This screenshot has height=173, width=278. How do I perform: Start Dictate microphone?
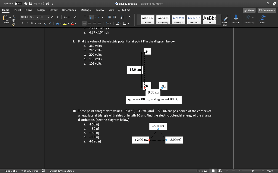coord(236,19)
